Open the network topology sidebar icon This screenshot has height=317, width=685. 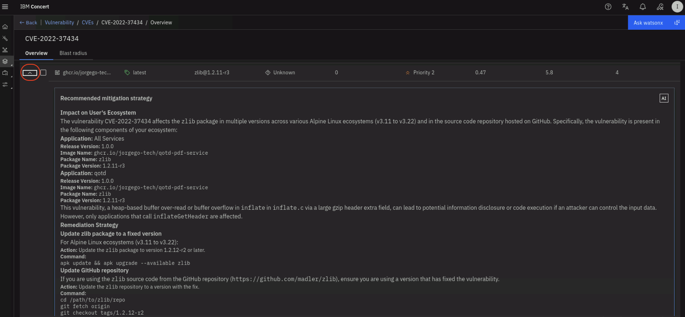pos(5,50)
